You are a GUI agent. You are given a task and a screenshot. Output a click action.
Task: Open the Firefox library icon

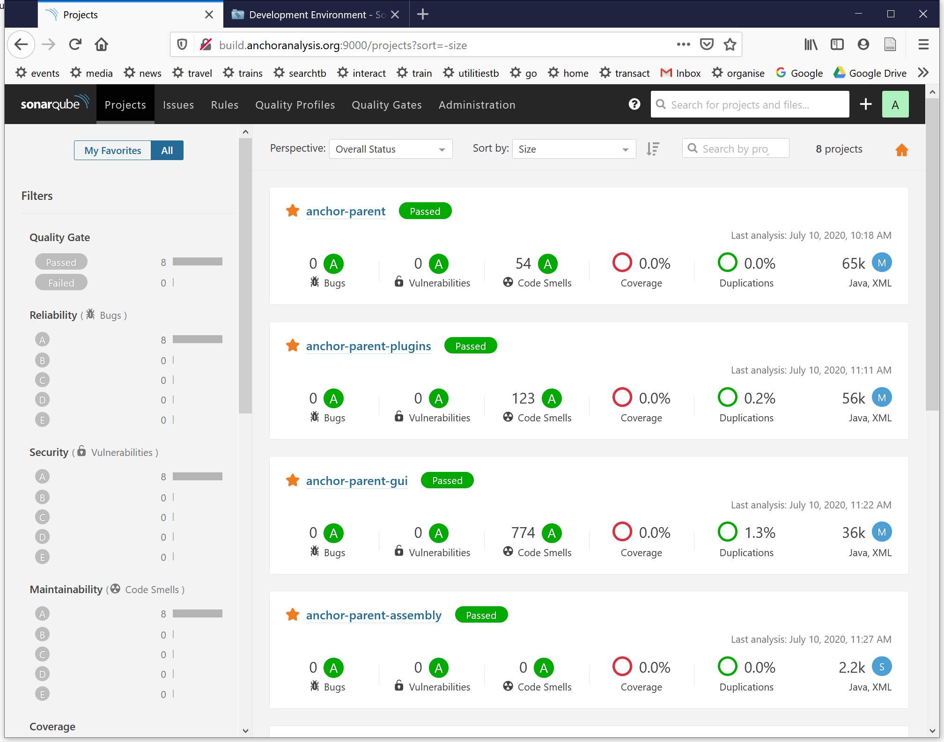pyautogui.click(x=811, y=44)
